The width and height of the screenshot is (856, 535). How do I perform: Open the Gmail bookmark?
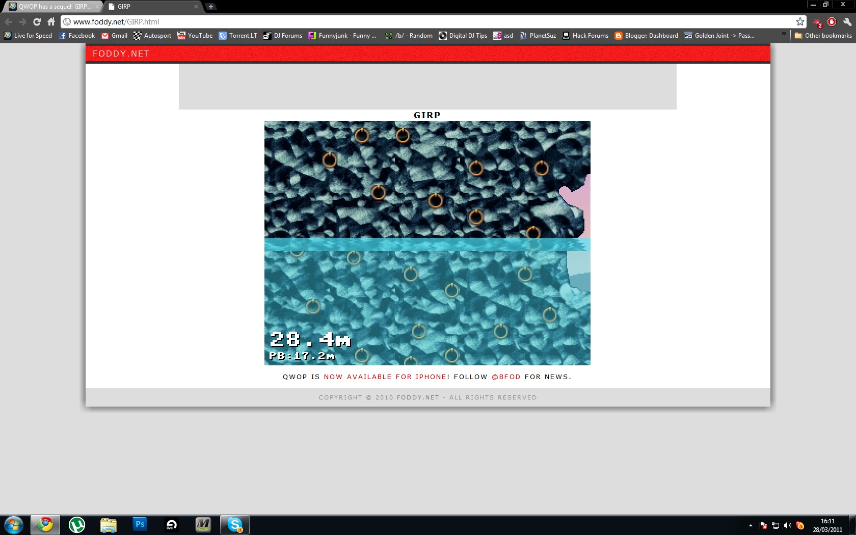(x=114, y=36)
